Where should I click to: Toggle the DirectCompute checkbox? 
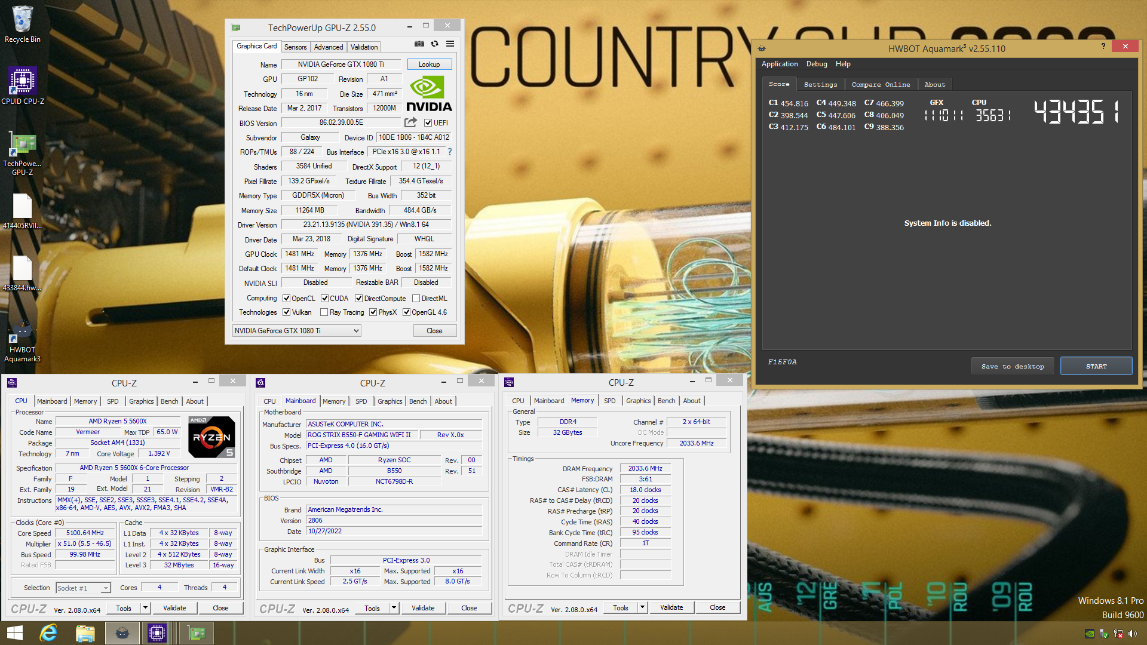coord(358,299)
